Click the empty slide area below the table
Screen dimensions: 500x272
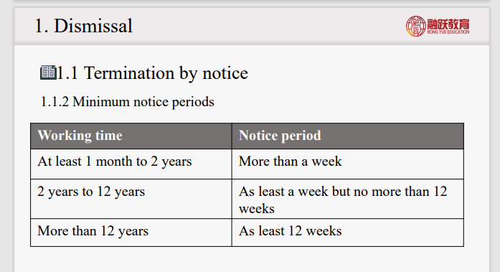coord(252,259)
